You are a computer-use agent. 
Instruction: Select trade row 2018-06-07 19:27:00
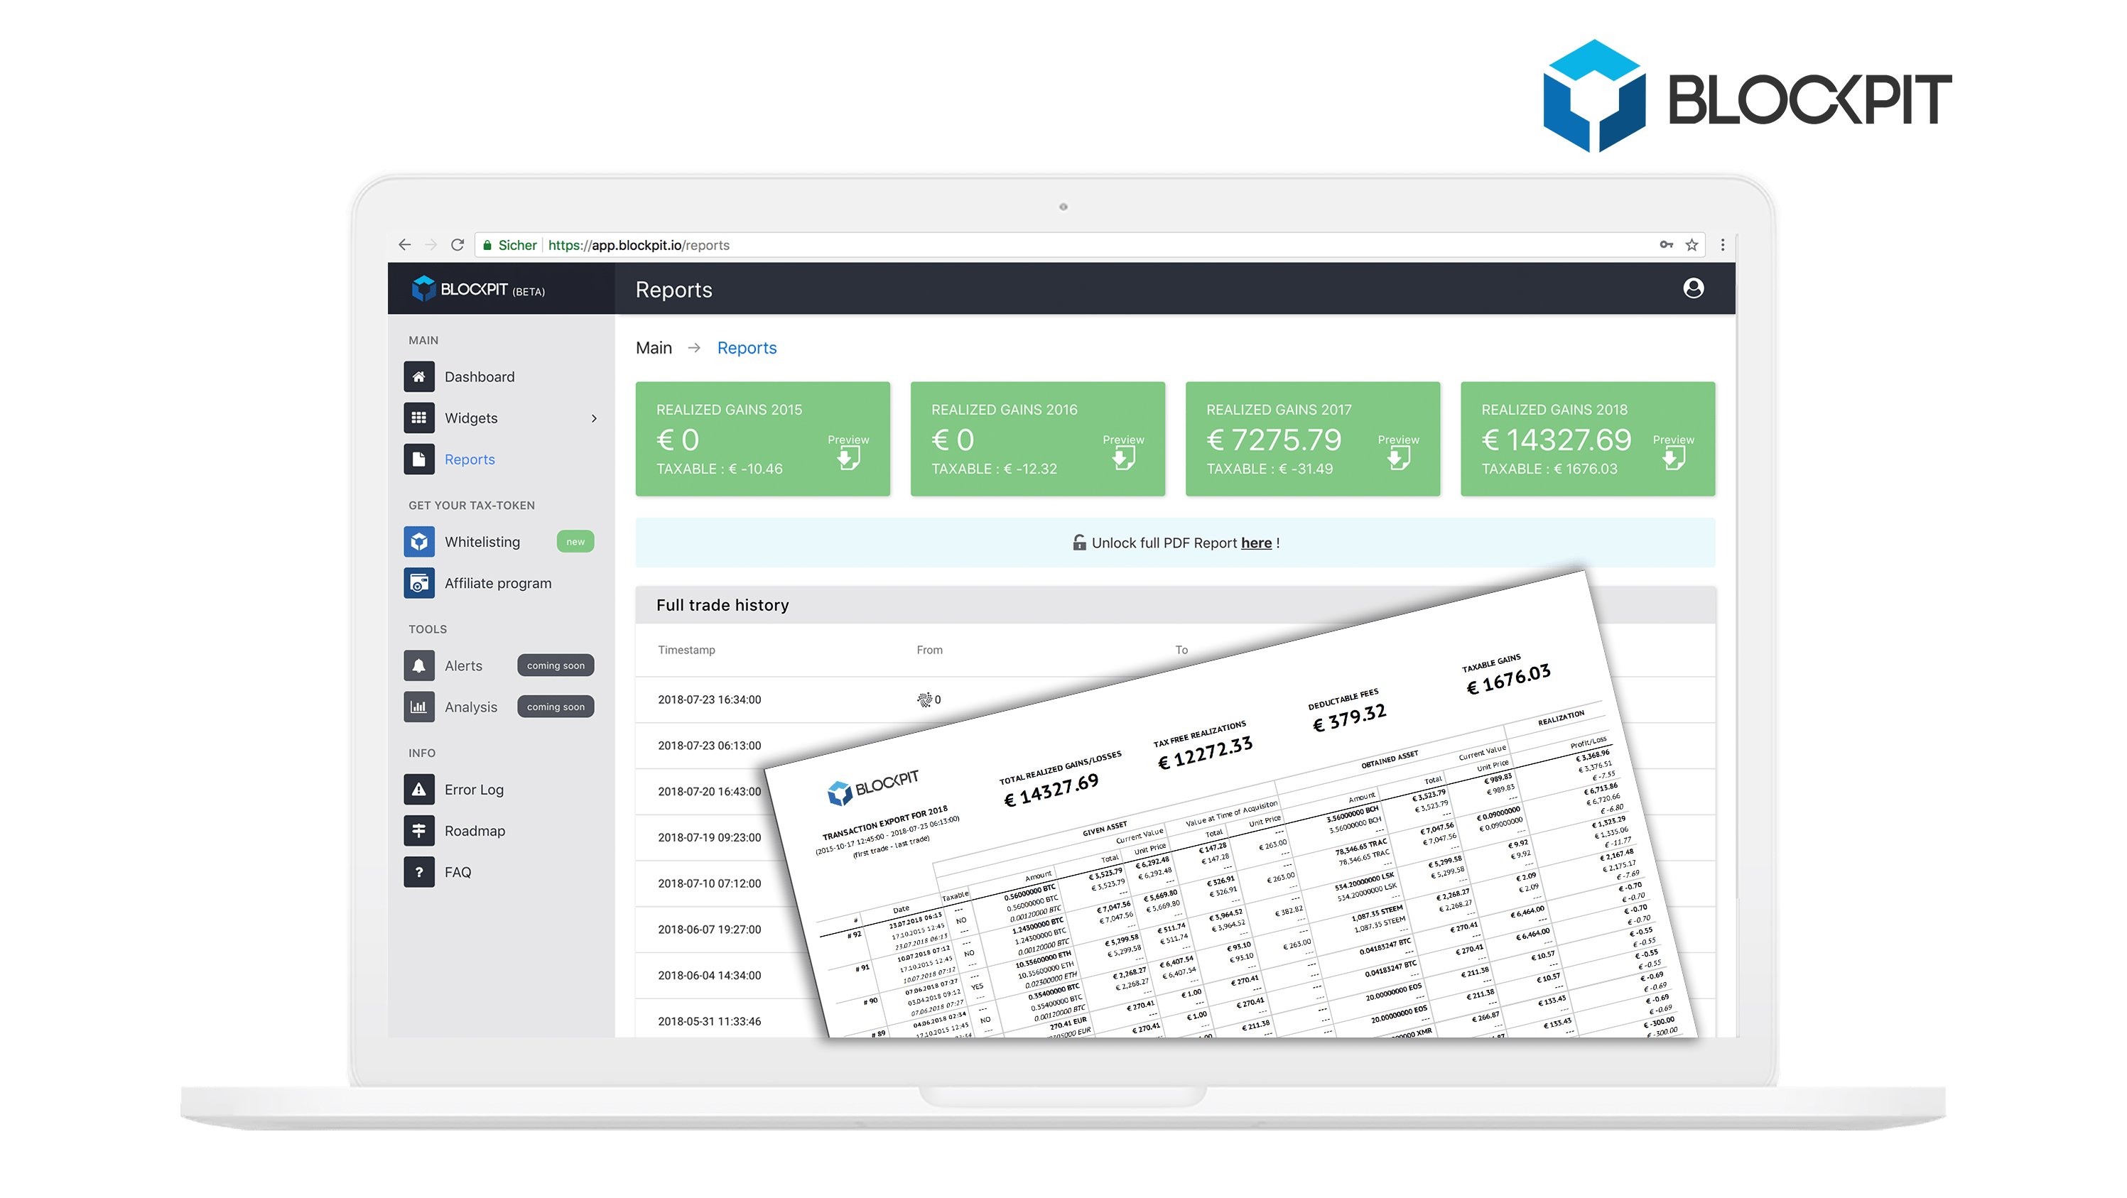click(x=709, y=930)
